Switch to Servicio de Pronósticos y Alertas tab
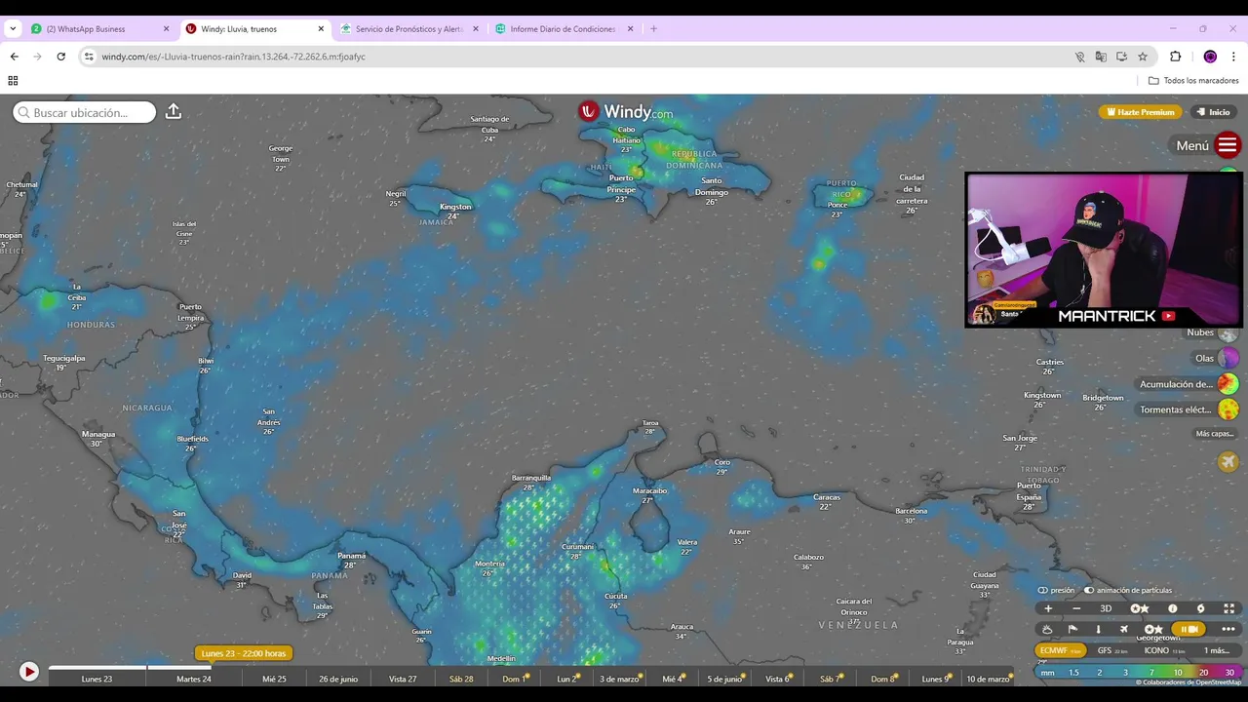This screenshot has width=1248, height=702. tap(408, 29)
